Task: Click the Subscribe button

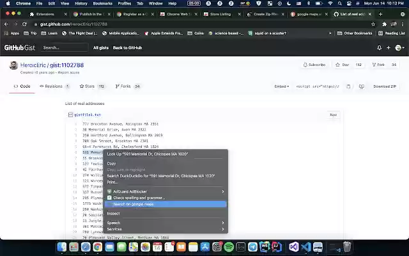Action: coord(314,65)
